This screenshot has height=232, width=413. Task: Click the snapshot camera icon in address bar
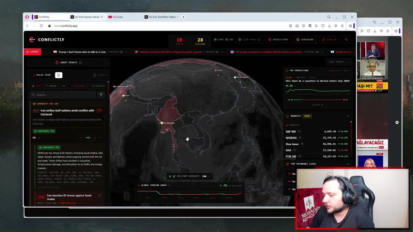click(x=297, y=26)
